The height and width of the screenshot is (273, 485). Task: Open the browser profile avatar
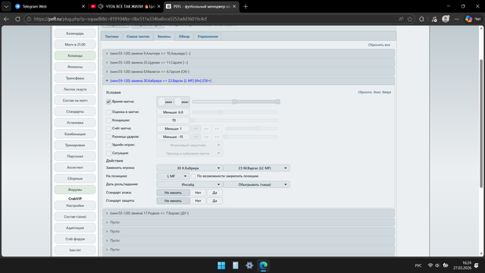[x=446, y=19]
